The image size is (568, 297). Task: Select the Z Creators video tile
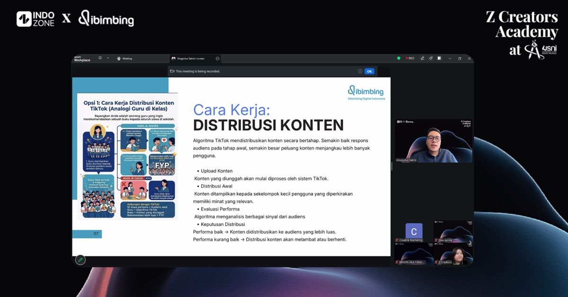point(453,253)
